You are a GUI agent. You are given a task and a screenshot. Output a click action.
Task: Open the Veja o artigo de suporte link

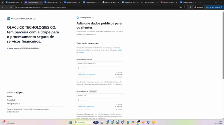click(99, 51)
